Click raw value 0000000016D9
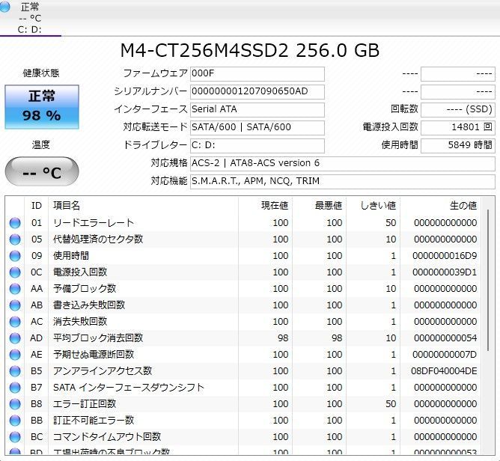500x461 pixels. 445,256
